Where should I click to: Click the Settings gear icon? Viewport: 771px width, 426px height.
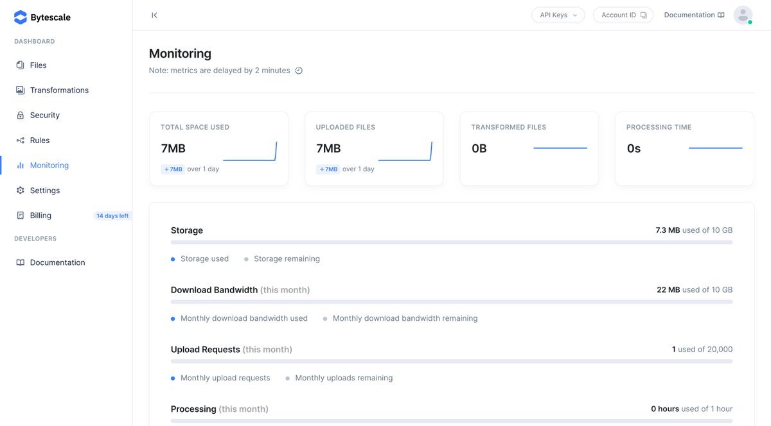point(21,191)
